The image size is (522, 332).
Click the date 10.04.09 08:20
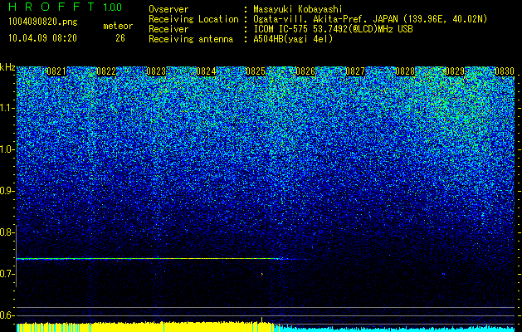click(42, 38)
